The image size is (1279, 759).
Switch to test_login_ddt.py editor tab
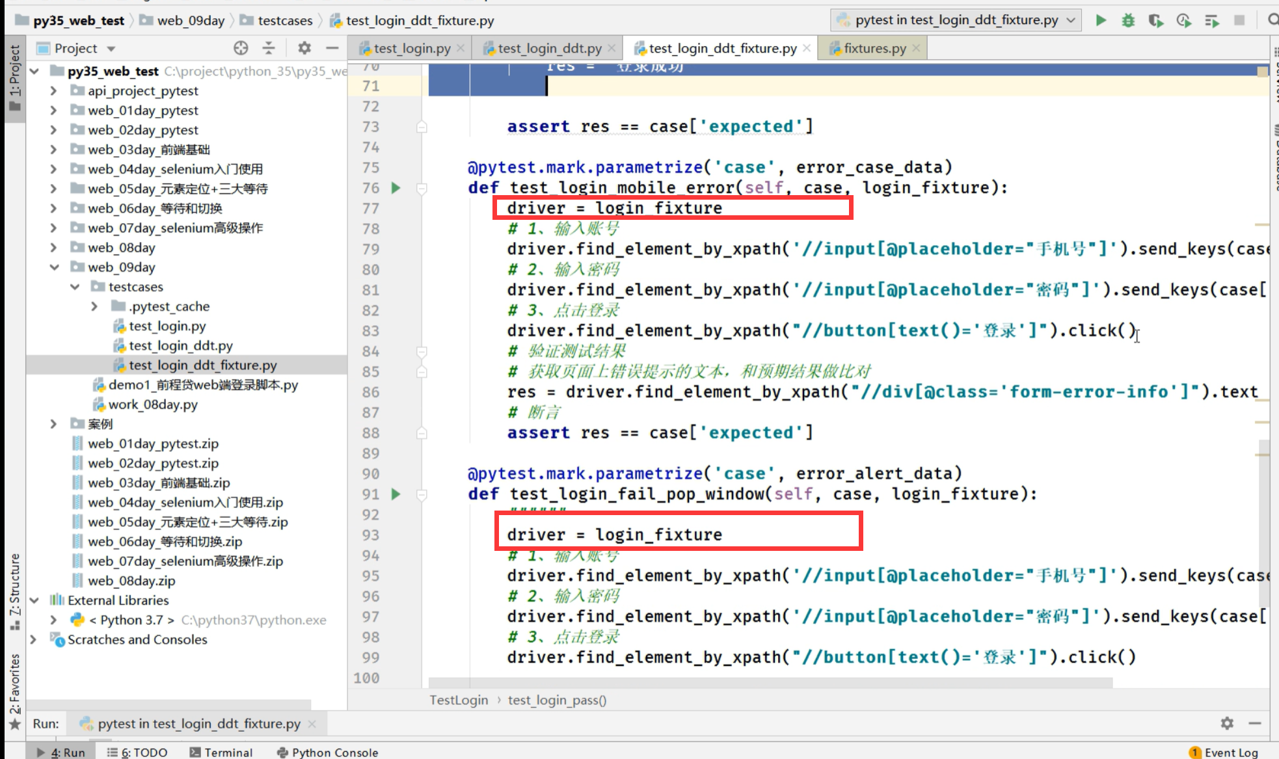549,48
